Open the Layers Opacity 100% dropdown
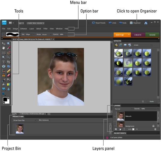The width and height of the screenshot is (161, 151). pyautogui.click(x=157, y=109)
